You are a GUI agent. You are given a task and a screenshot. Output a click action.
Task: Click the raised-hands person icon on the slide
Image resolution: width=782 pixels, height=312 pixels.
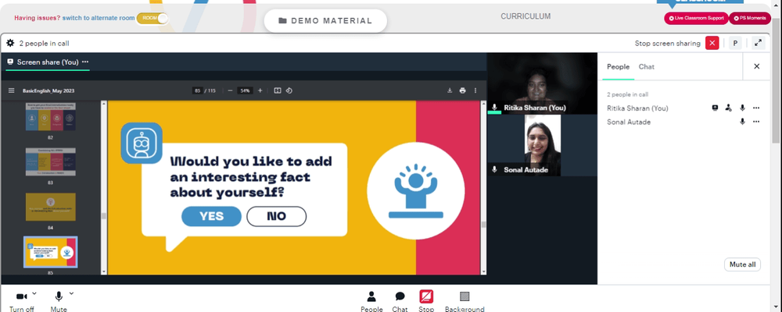point(415,190)
